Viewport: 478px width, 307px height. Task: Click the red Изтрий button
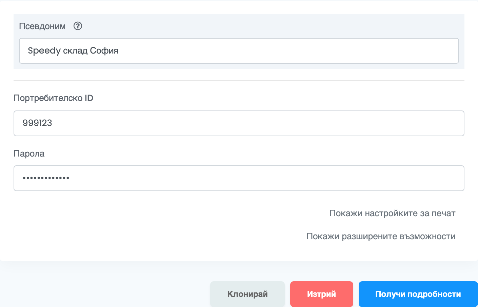[x=322, y=294]
